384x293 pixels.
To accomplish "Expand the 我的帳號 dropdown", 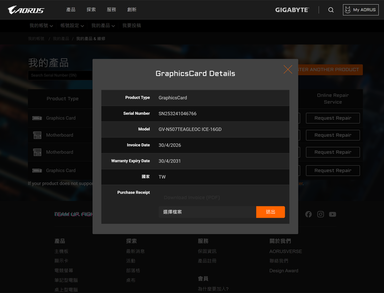I will coord(41,26).
